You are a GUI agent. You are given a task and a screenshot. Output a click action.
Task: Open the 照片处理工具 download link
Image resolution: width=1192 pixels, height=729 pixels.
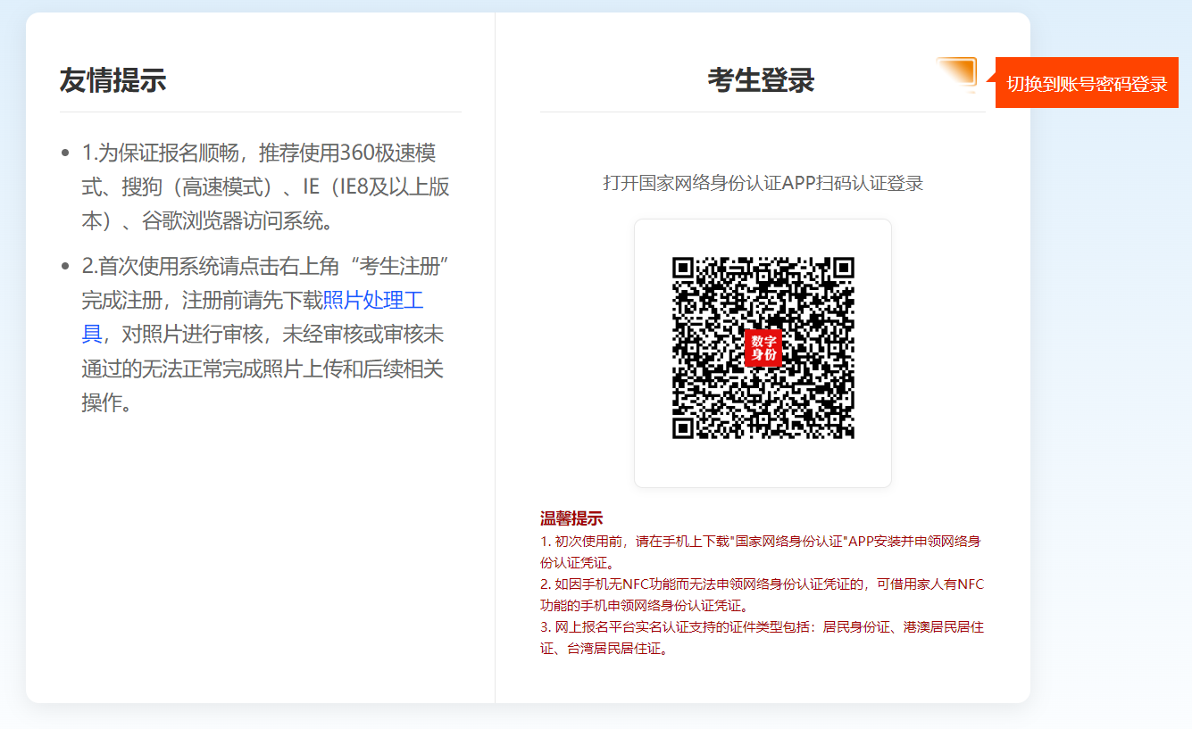point(372,301)
